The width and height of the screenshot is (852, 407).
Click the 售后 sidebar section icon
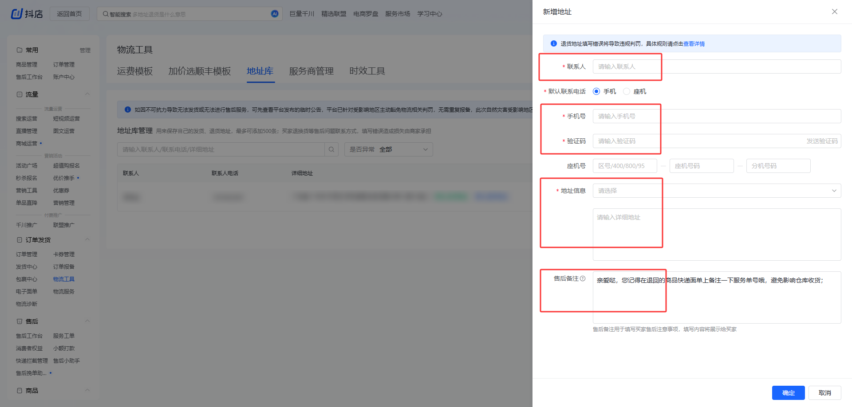click(20, 321)
